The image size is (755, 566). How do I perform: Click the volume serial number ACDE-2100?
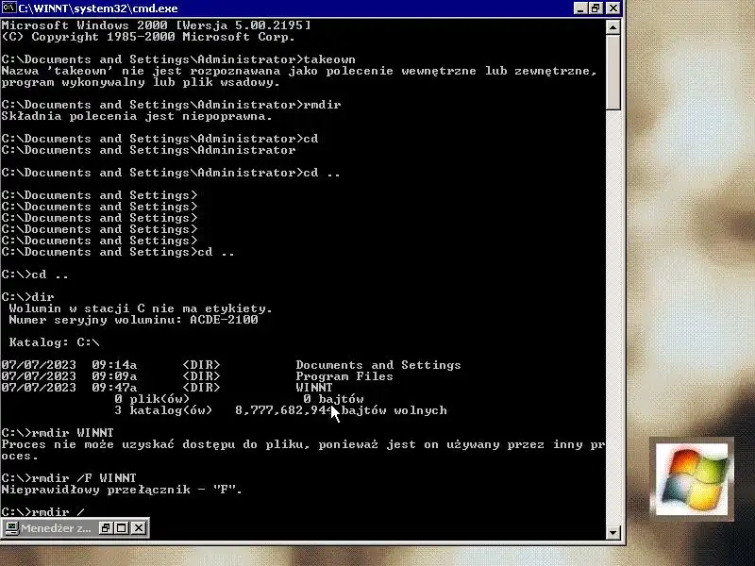(x=224, y=320)
